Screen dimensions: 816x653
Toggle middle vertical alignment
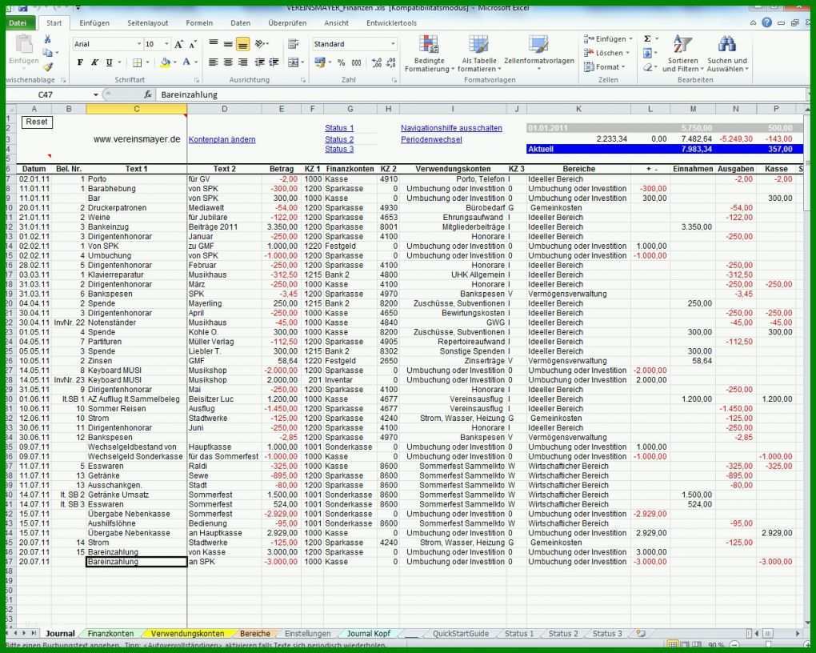pyautogui.click(x=228, y=44)
